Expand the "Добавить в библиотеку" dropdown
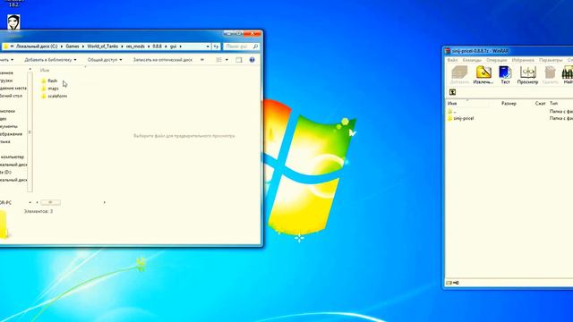Viewport: 573px width, 322px height. [x=75, y=60]
